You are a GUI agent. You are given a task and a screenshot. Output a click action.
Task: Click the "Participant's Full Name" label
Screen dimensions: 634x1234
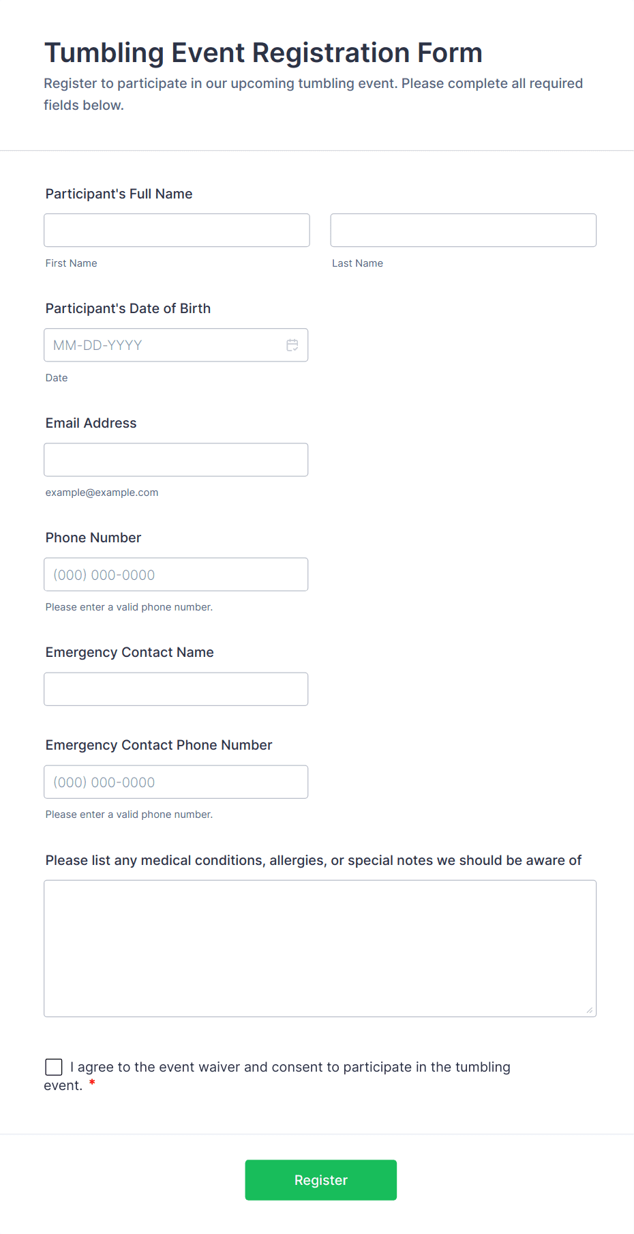point(119,194)
